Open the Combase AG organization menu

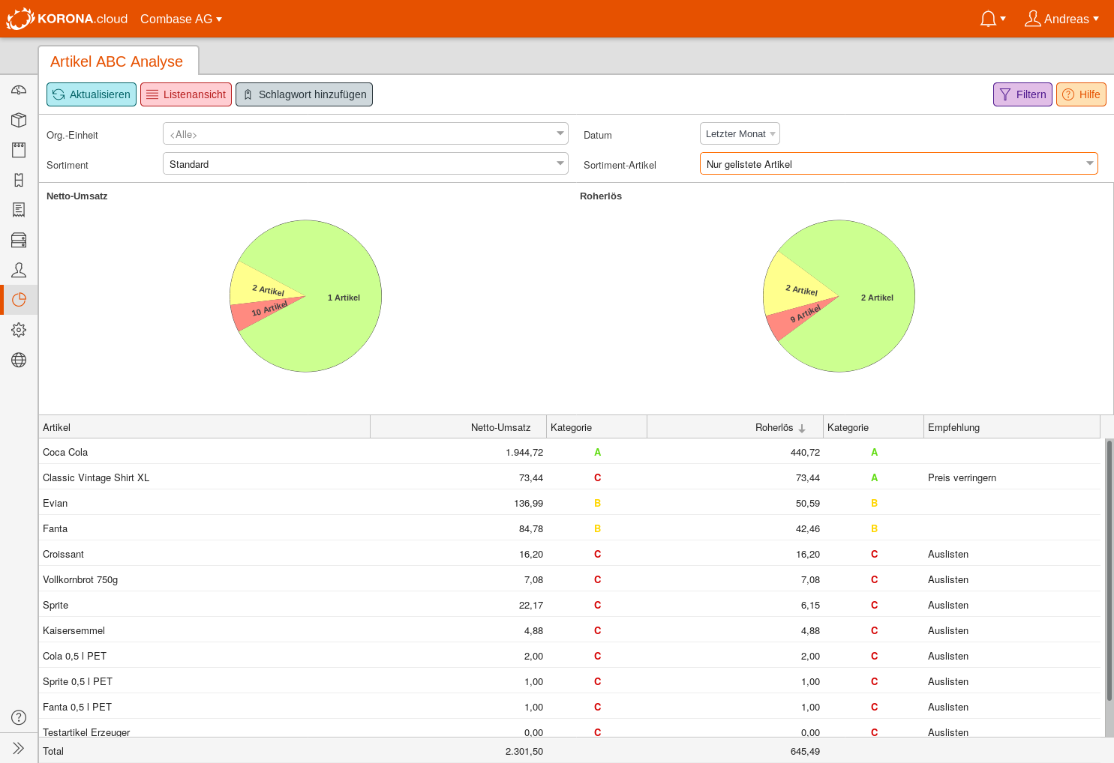181,19
